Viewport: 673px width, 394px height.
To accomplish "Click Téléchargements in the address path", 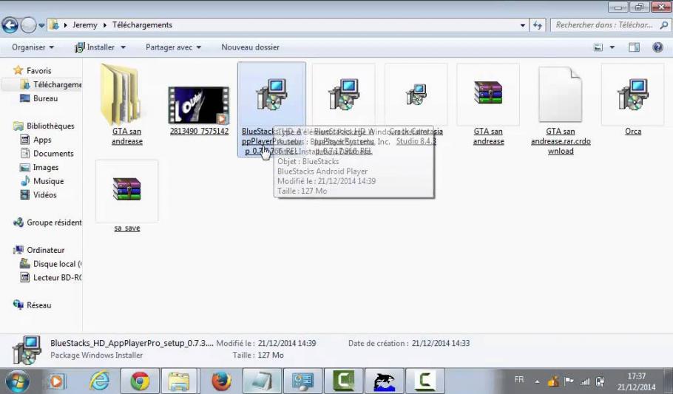I will 142,25.
